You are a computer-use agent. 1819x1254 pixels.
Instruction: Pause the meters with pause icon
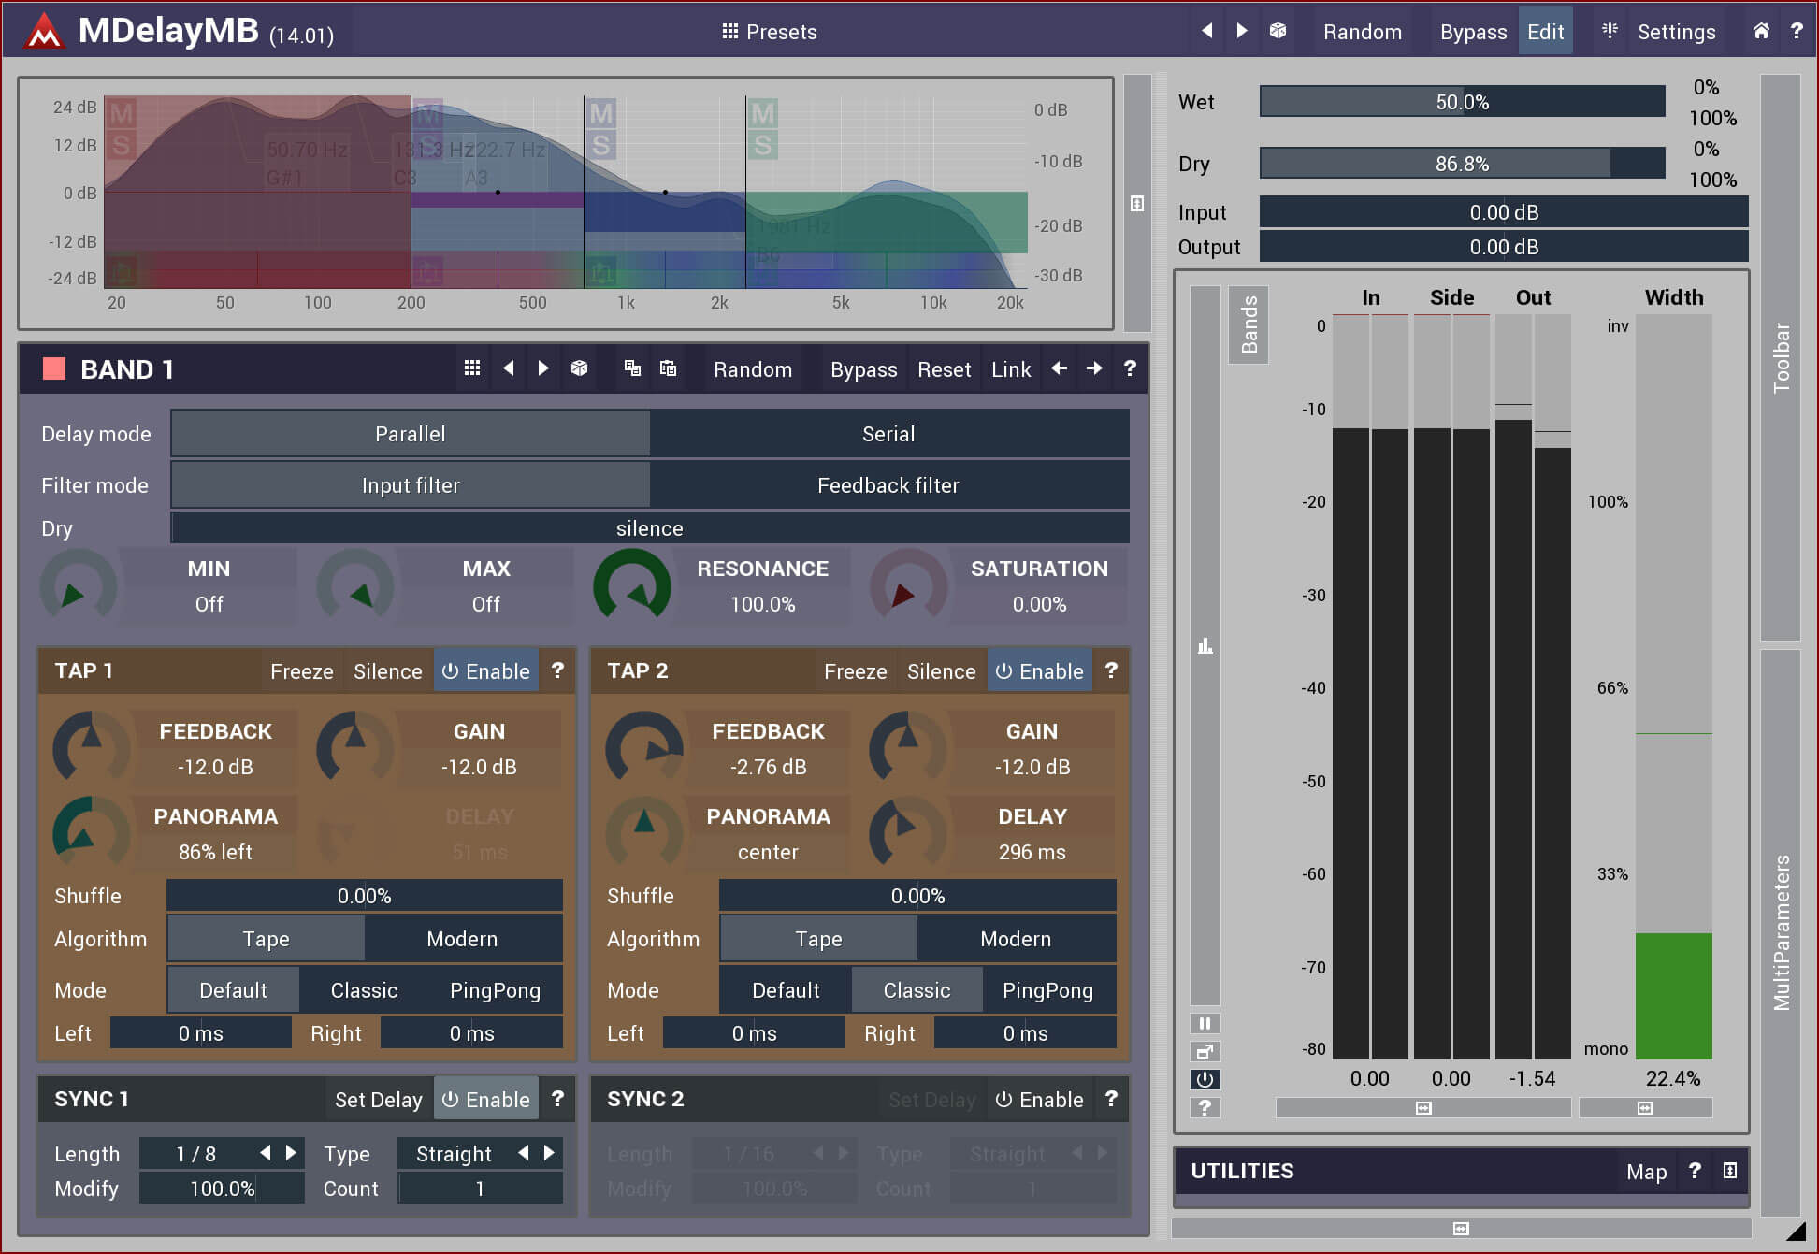coord(1205,1023)
